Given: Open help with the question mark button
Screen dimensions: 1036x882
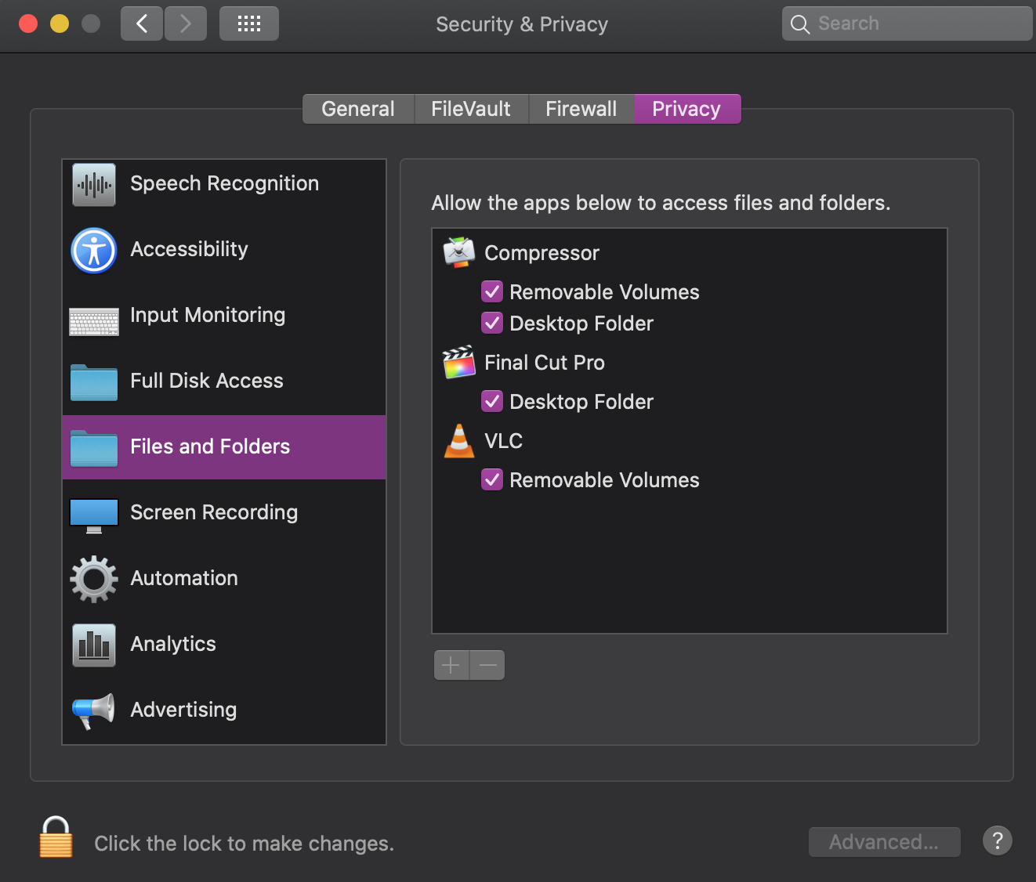Looking at the screenshot, I should coord(998,841).
